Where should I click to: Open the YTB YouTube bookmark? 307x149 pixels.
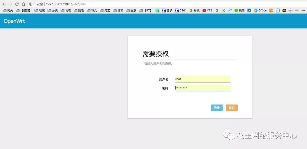pos(207,10)
